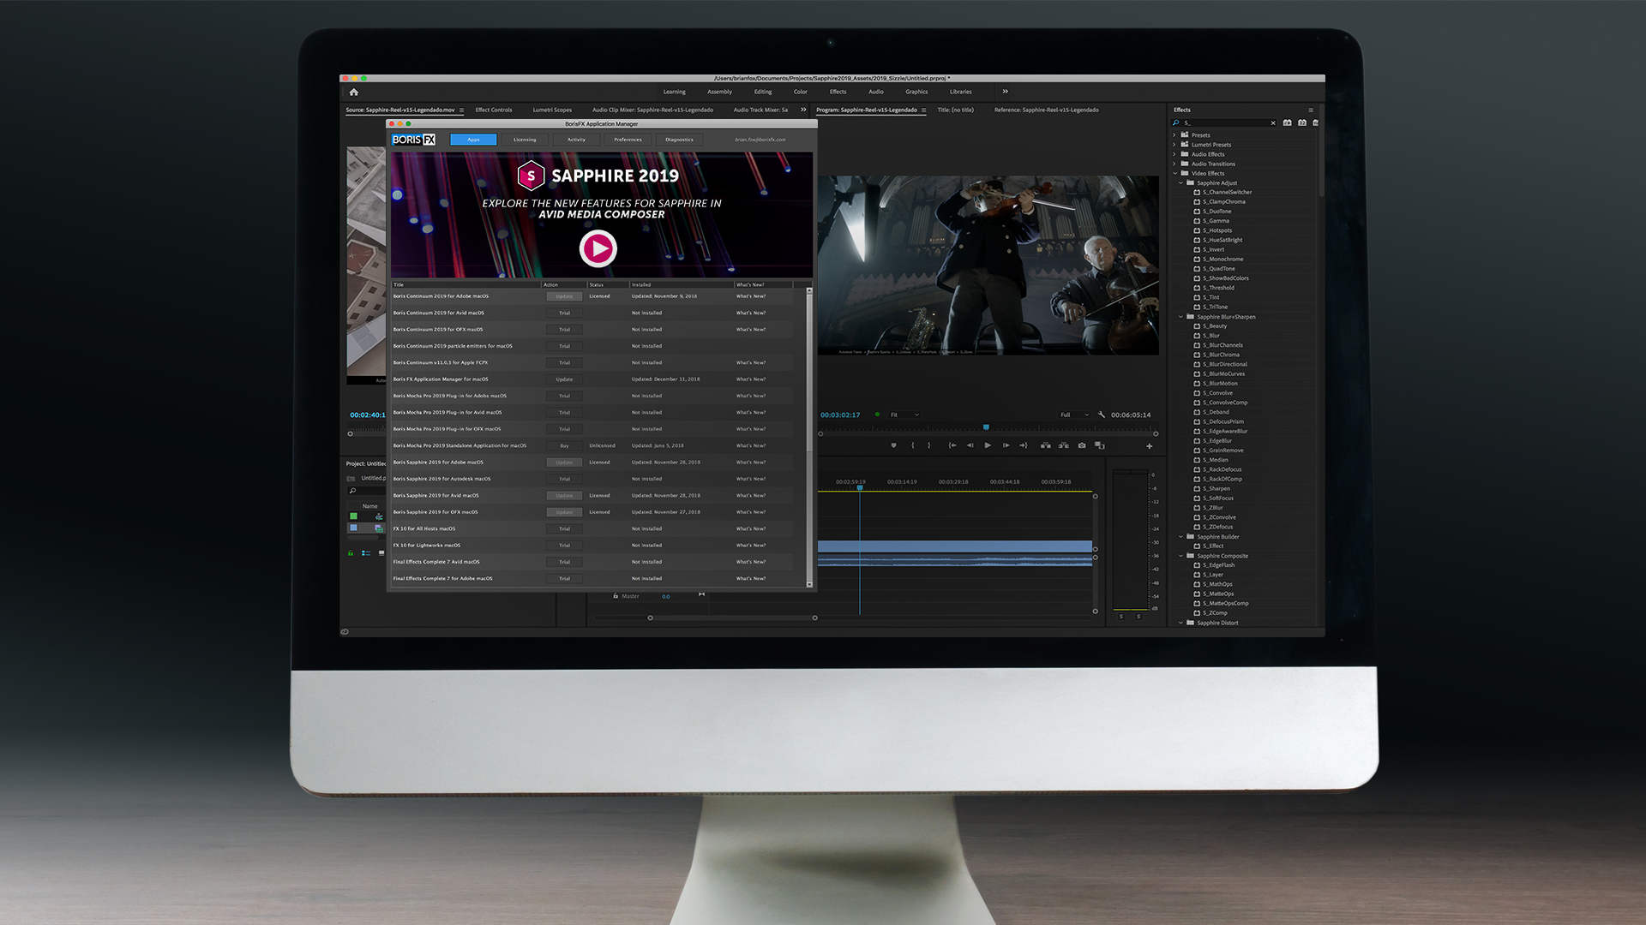This screenshot has height=925, width=1646.
Task: Click Buy for Boris Mocha Pro 2019 Standalone
Action: (x=564, y=445)
